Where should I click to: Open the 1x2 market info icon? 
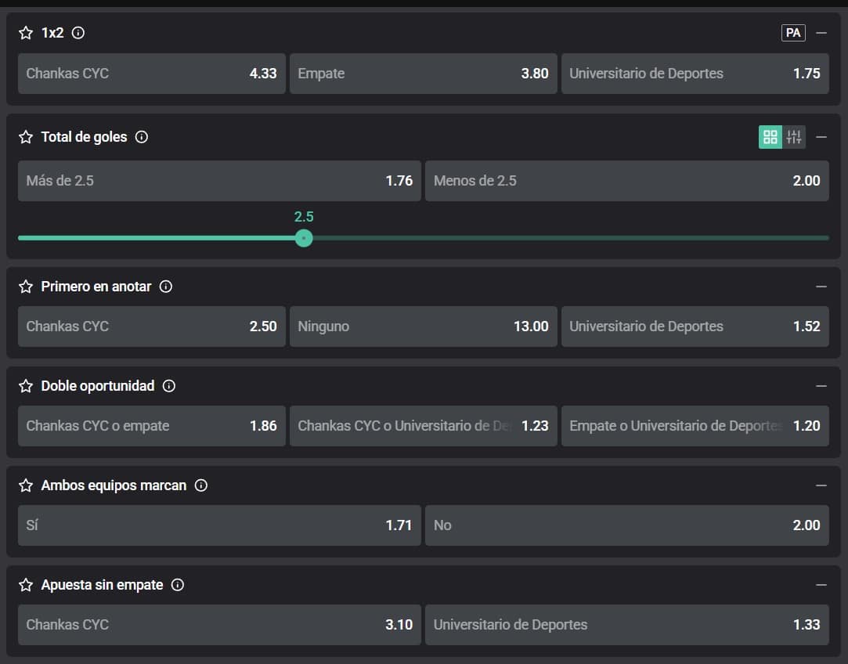point(78,33)
